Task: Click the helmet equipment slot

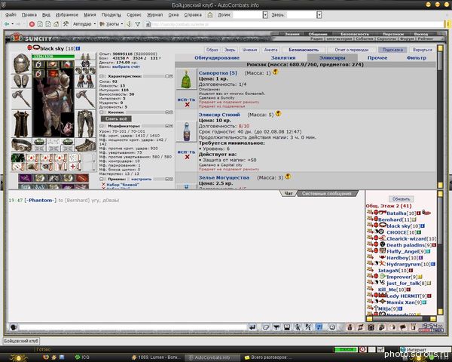Action: click(x=21, y=63)
